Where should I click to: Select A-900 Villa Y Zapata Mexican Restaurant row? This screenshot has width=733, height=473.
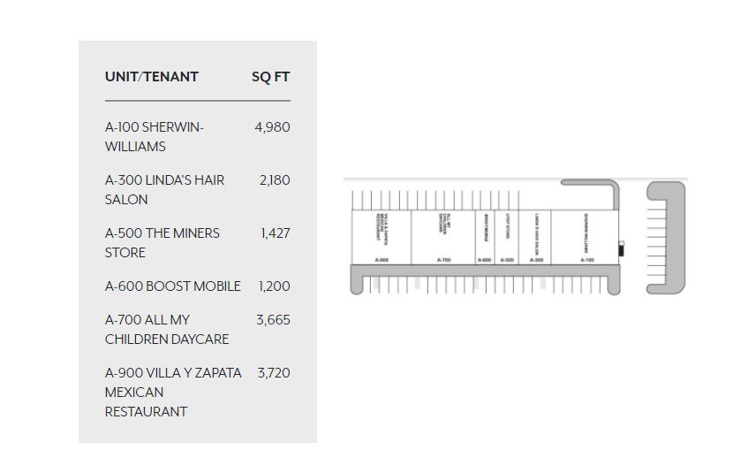pos(173,392)
